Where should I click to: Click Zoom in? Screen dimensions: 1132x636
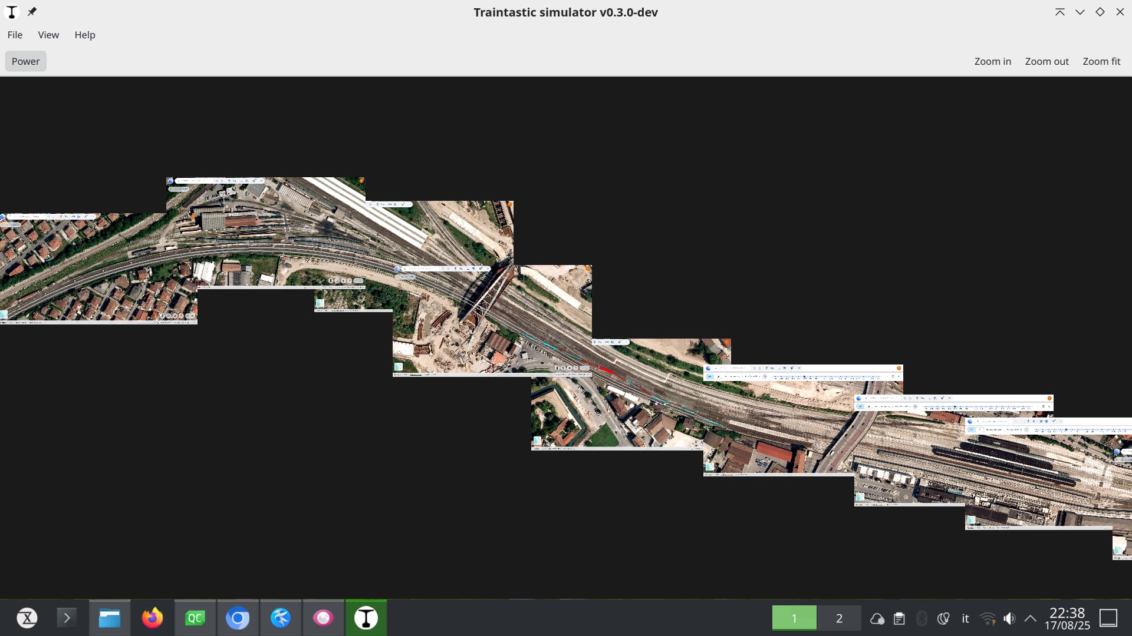pyautogui.click(x=992, y=61)
